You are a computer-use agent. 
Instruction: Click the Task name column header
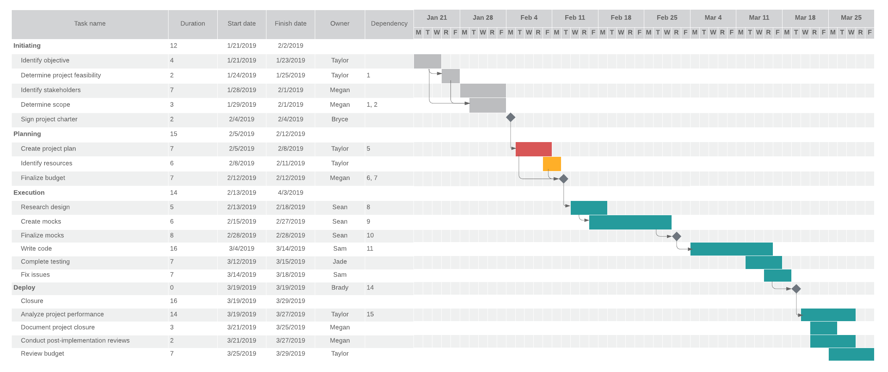pos(90,24)
